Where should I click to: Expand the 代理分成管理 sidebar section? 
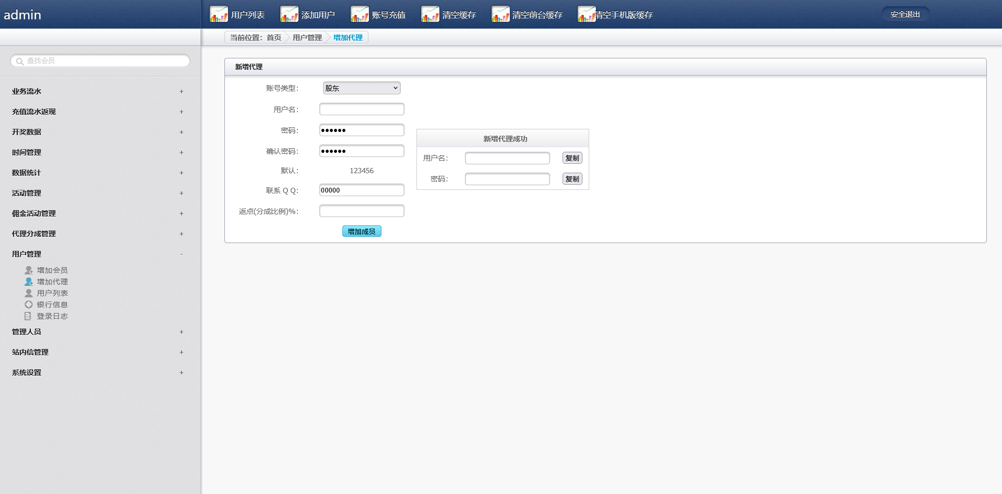(181, 234)
